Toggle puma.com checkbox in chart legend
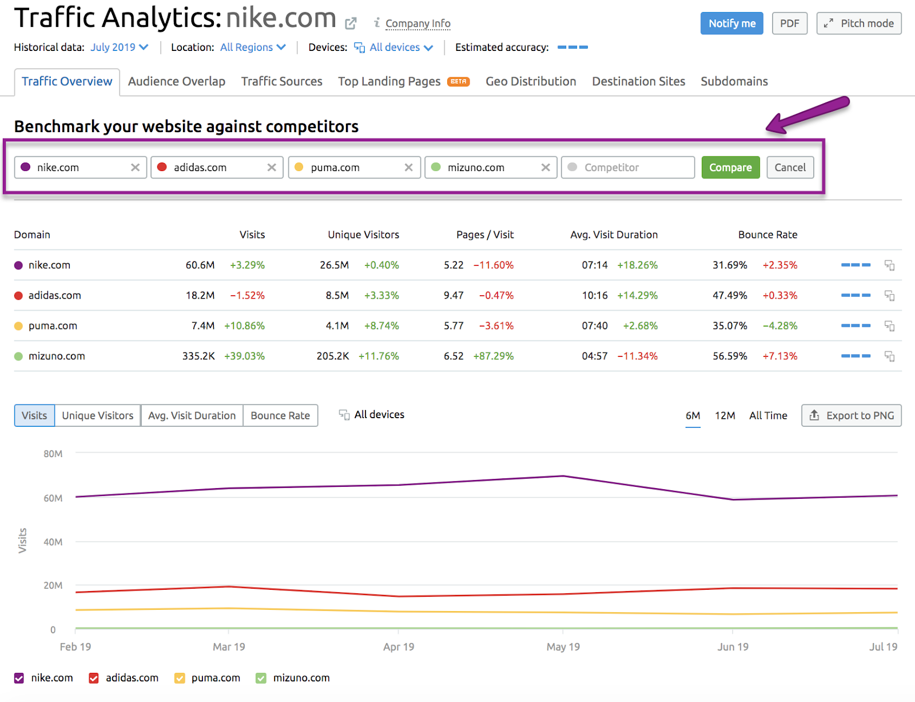Image resolution: width=915 pixels, height=702 pixels. click(x=180, y=678)
